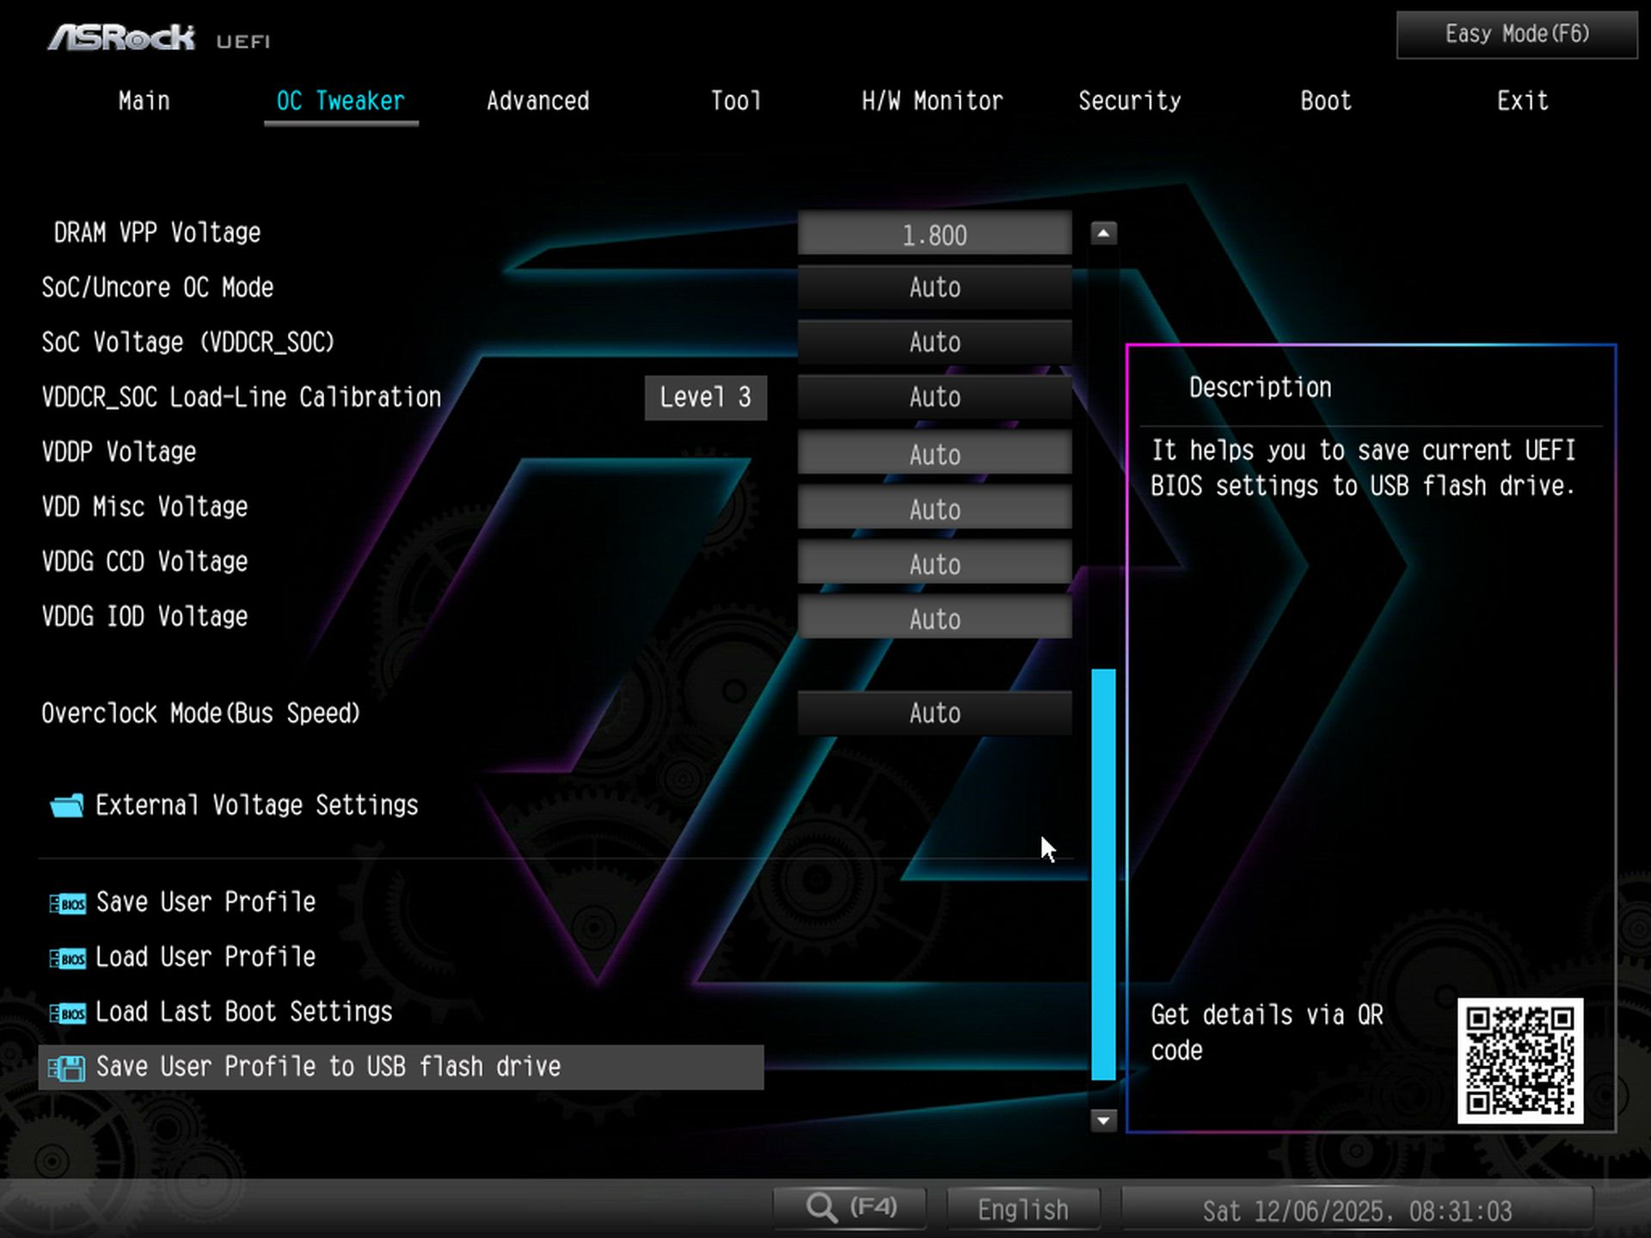Toggle VDDG IOD Voltage away from Auto
The width and height of the screenshot is (1651, 1238).
935,618
